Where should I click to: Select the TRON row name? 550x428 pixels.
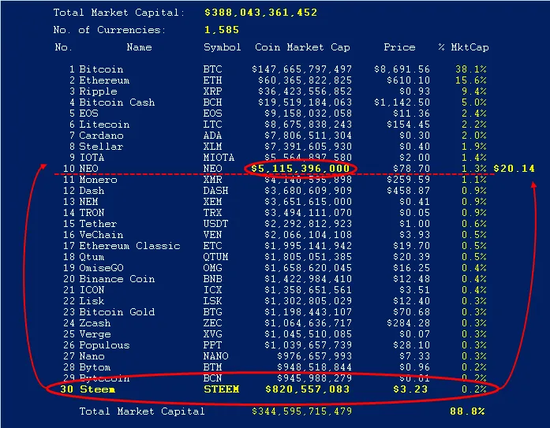tap(92, 213)
